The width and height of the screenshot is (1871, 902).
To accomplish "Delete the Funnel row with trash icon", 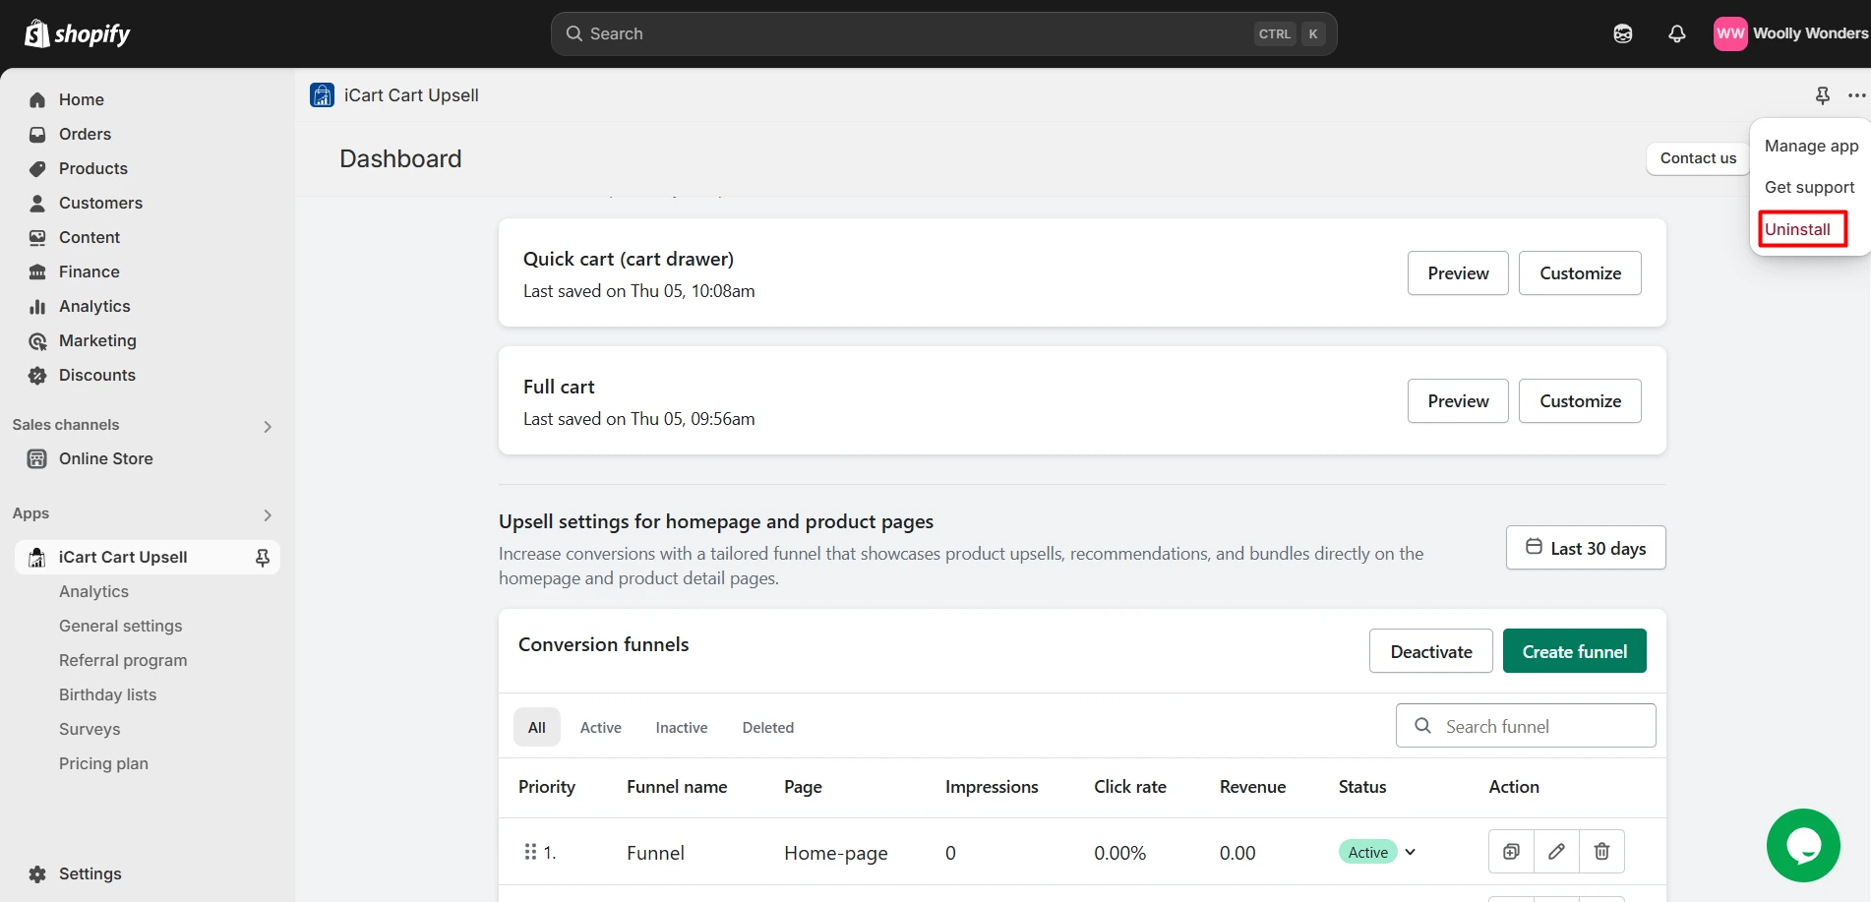I will [1601, 852].
